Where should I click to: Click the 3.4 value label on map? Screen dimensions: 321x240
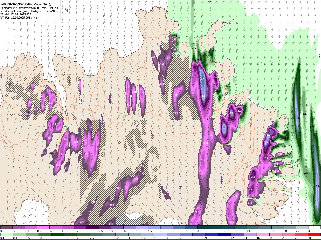pos(253,177)
